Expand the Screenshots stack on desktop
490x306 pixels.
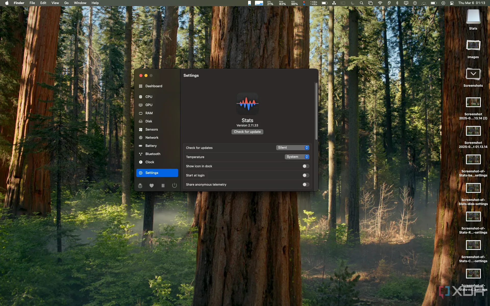[473, 74]
